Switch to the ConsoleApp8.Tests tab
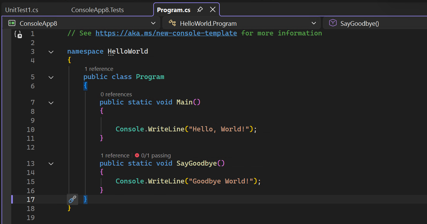Viewport: 427px width, 224px height. pos(97,10)
